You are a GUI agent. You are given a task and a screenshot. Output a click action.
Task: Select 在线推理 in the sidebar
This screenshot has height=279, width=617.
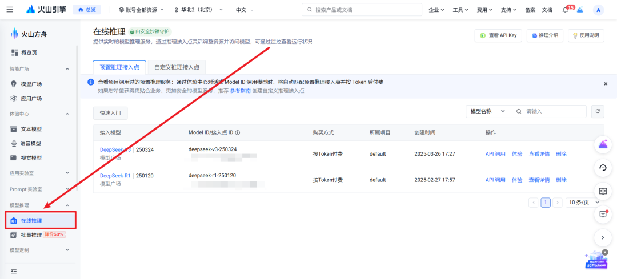coord(40,220)
